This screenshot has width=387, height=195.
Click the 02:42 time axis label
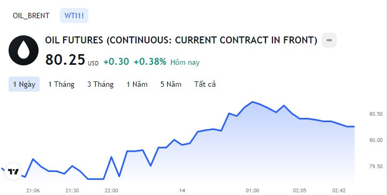coord(339,191)
